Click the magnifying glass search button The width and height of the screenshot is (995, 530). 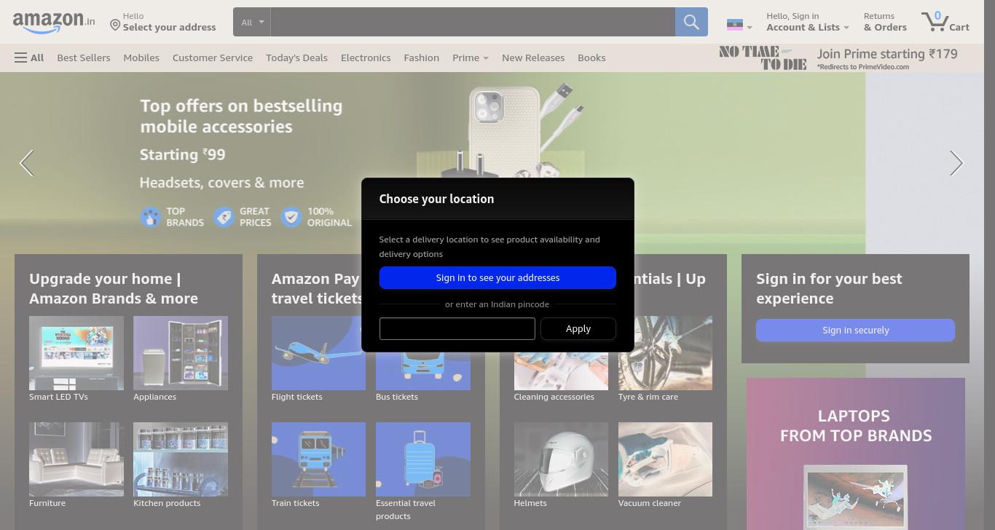691,22
